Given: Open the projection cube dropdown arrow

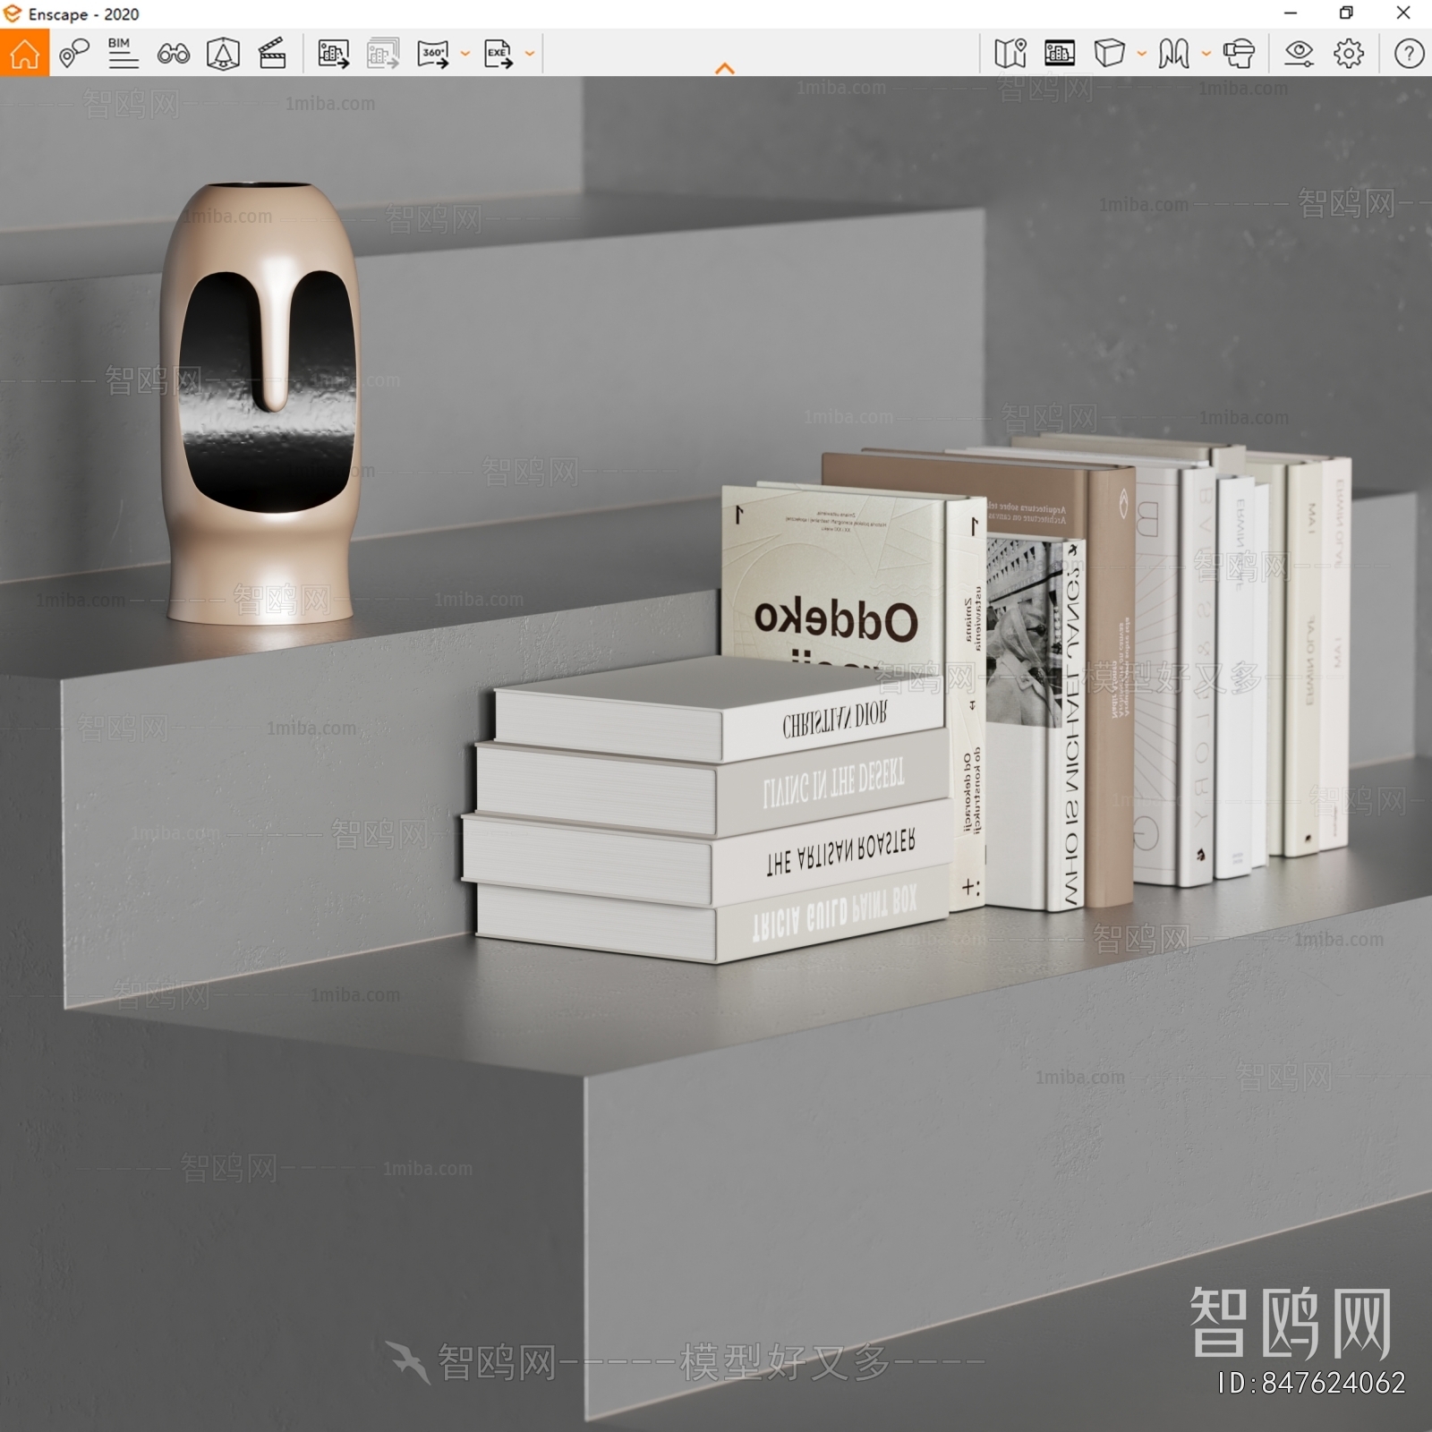Looking at the screenshot, I should pyautogui.click(x=1141, y=54).
